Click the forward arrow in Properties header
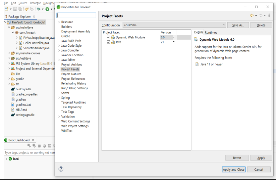This screenshot has width=276, height=180. [260, 16]
